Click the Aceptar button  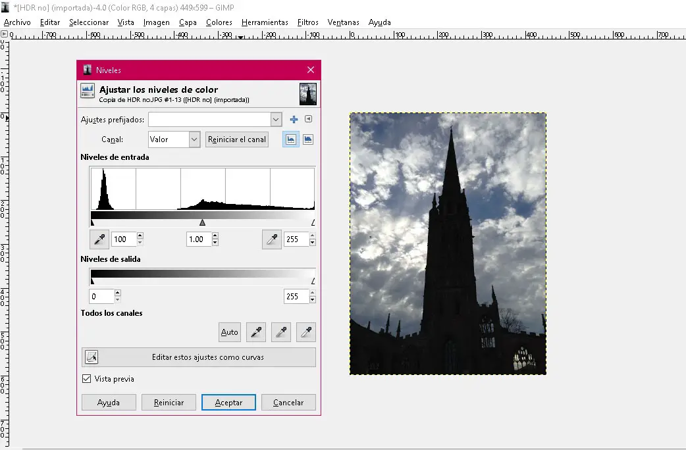pyautogui.click(x=228, y=403)
